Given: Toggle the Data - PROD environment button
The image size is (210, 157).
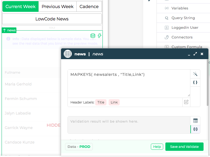Looking at the screenshot, I should tap(79, 147).
